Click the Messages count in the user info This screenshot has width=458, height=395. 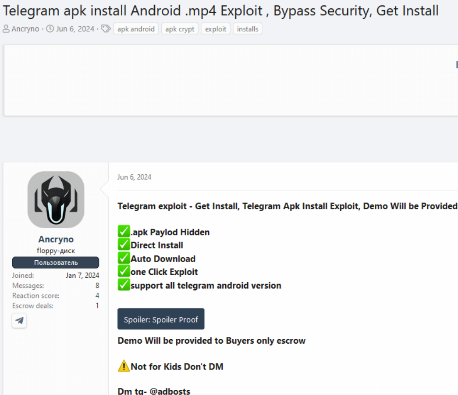(97, 286)
